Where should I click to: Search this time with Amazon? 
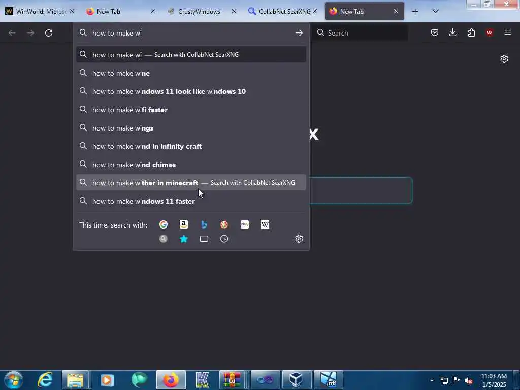pos(184,224)
